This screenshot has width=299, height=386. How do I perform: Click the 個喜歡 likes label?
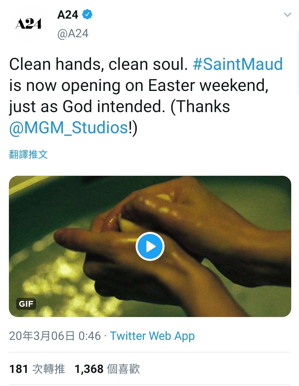pos(123,369)
